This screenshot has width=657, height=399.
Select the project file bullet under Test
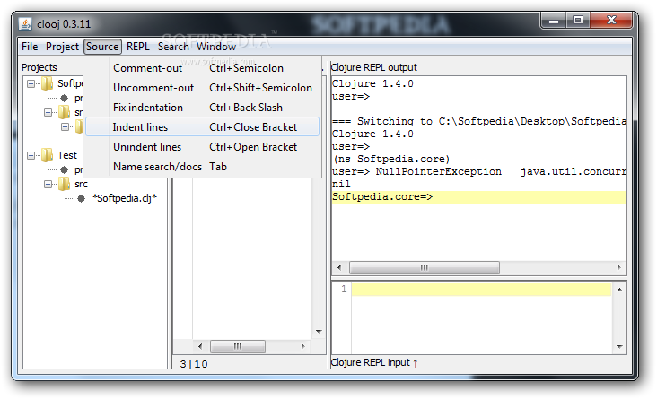pyautogui.click(x=64, y=169)
